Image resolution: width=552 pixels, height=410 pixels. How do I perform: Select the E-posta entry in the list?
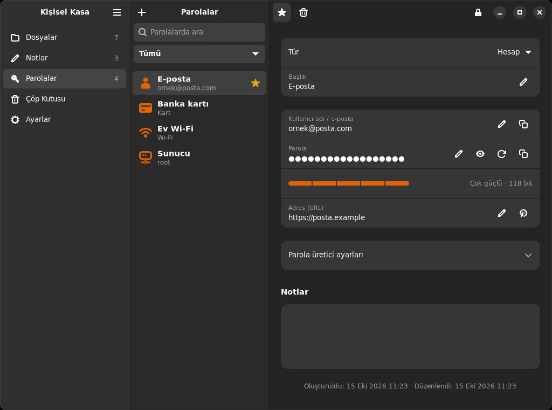pos(199,83)
